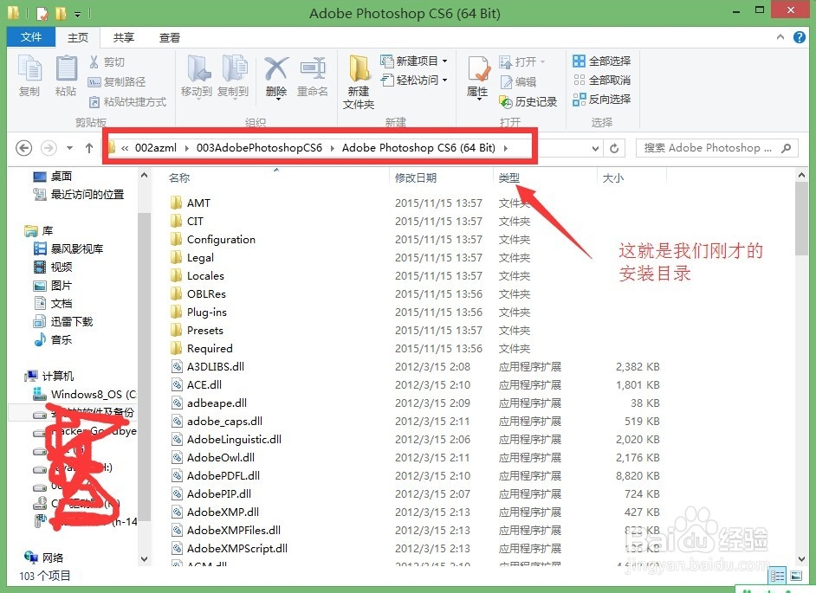Click the 003AdobePhotoshopCS6 breadcrumb
816x593 pixels.
pos(259,148)
